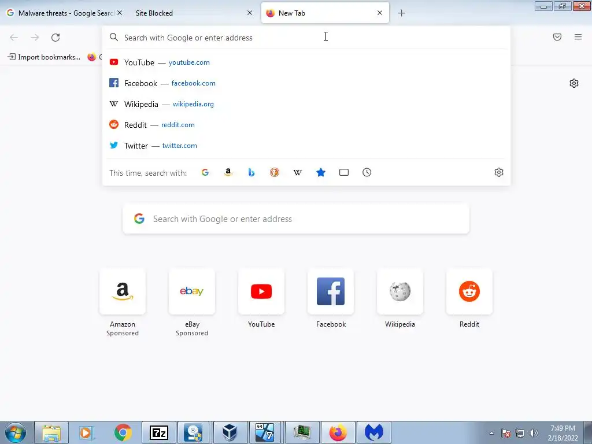
Task: Close the Site Blocked tab
Action: 250,13
